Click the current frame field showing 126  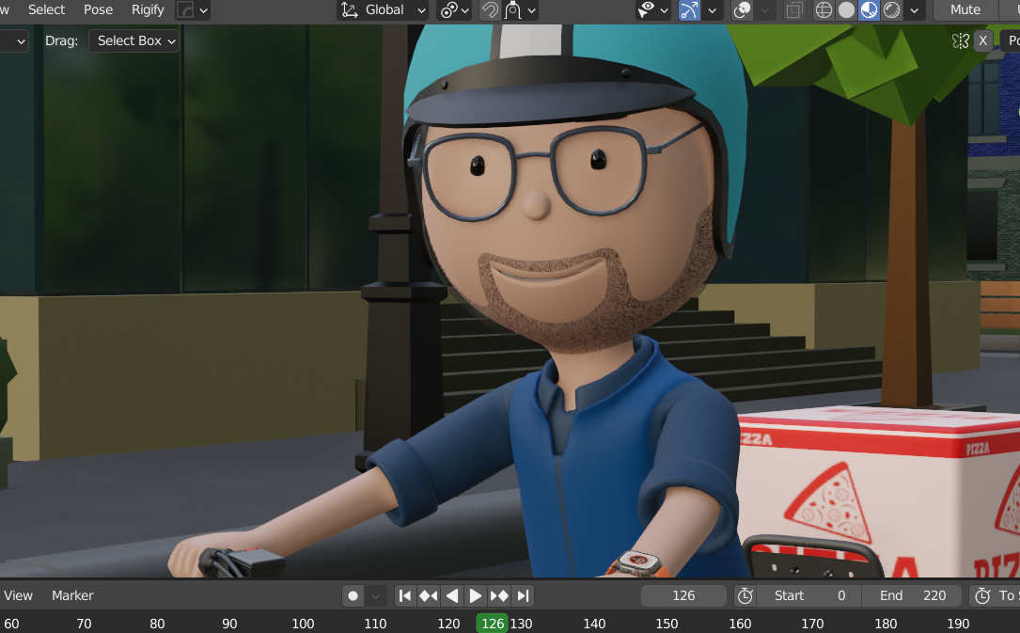click(683, 595)
